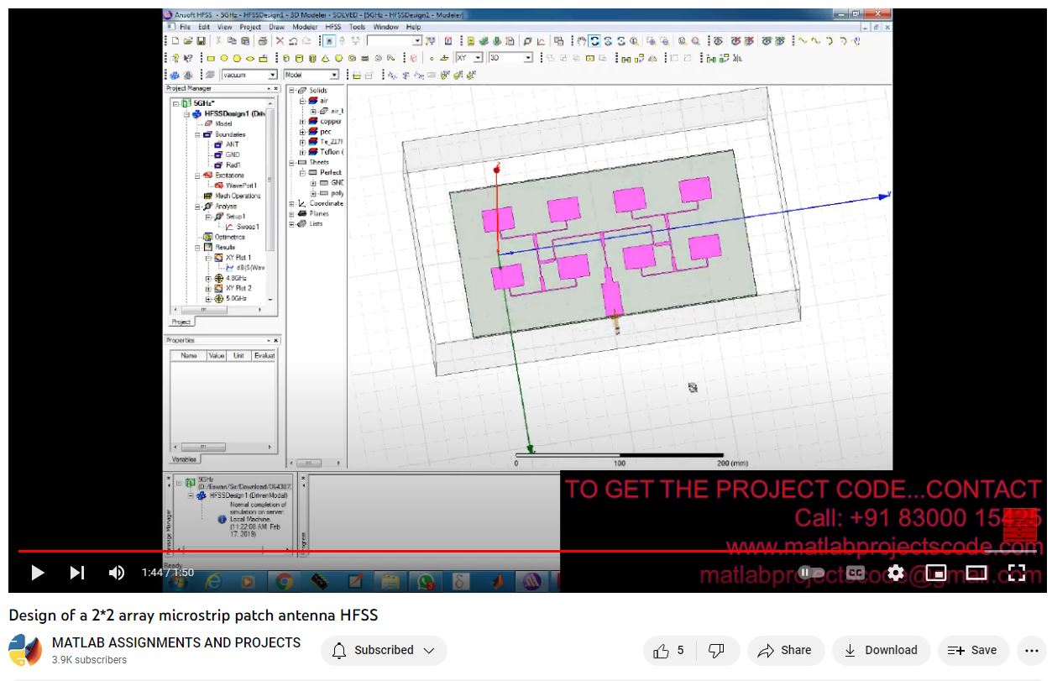Screen dimensions: 1052x681
Task: Save video to a playlist
Action: point(972,650)
